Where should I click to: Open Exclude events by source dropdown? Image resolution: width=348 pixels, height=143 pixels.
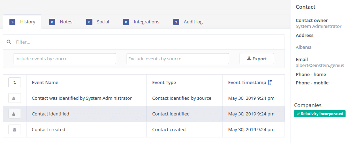[177, 59]
